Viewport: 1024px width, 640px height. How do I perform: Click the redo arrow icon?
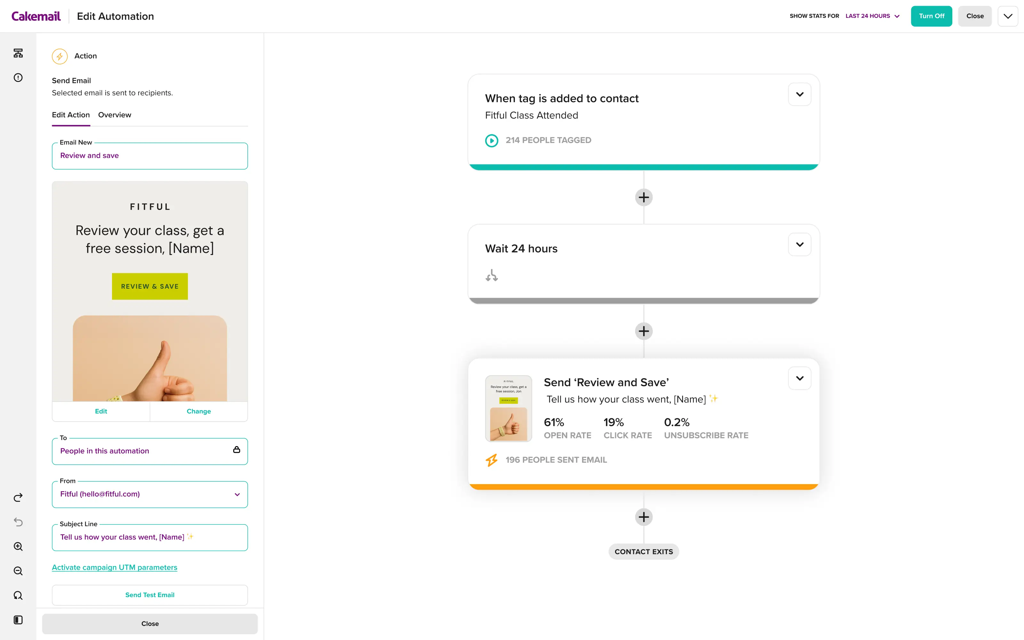click(18, 497)
